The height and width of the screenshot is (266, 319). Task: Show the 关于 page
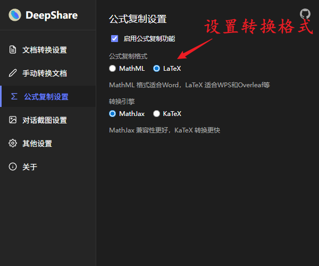click(48, 167)
